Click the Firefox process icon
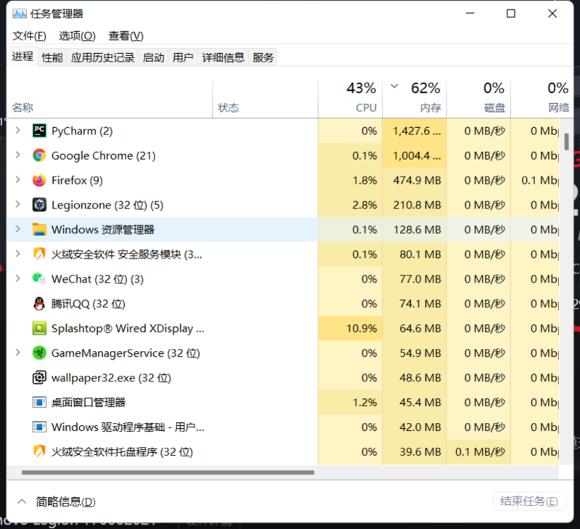Viewport: 580px width, 529px height. click(x=39, y=180)
